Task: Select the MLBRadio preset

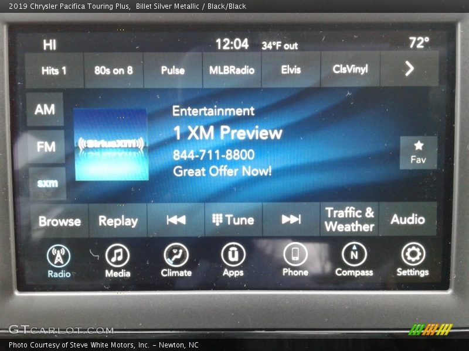Action: coord(232,70)
